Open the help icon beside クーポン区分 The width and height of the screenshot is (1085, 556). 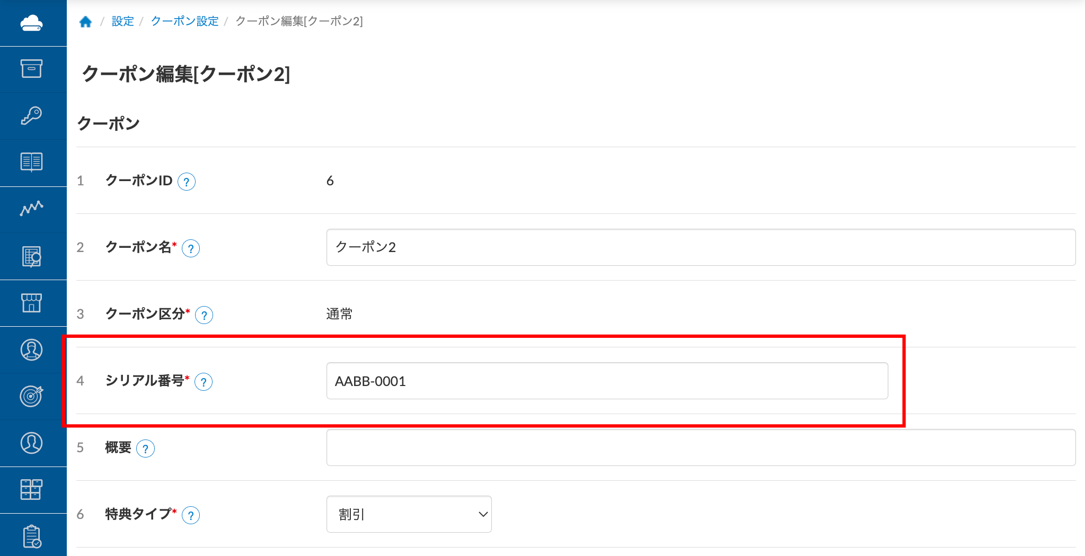(204, 315)
